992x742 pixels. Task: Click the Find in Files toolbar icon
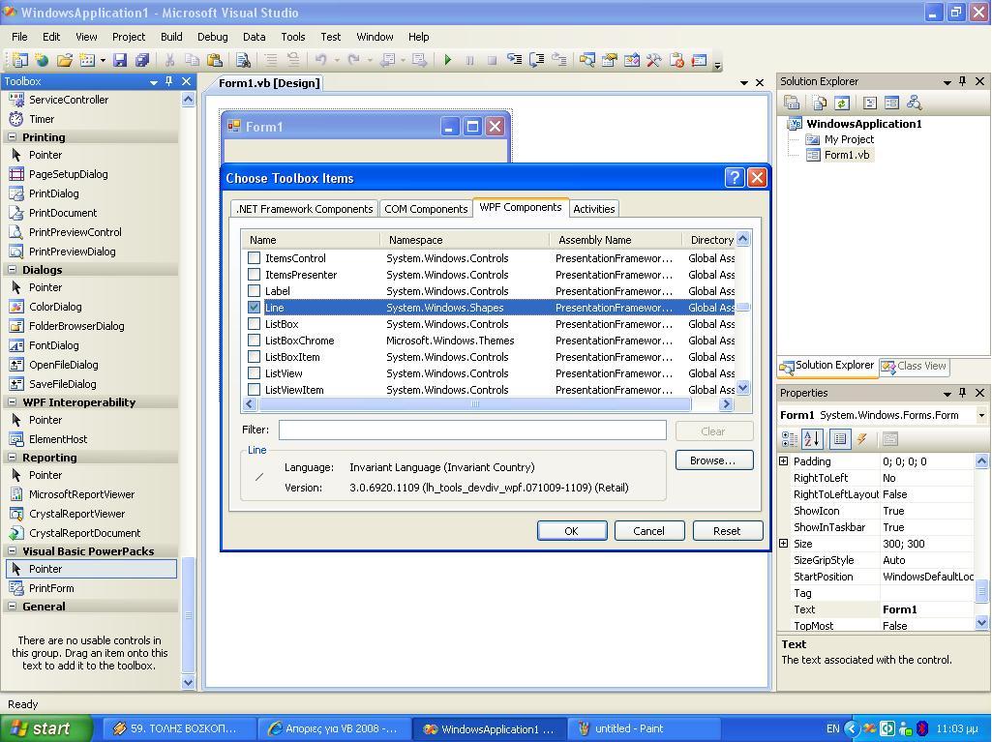(x=243, y=60)
